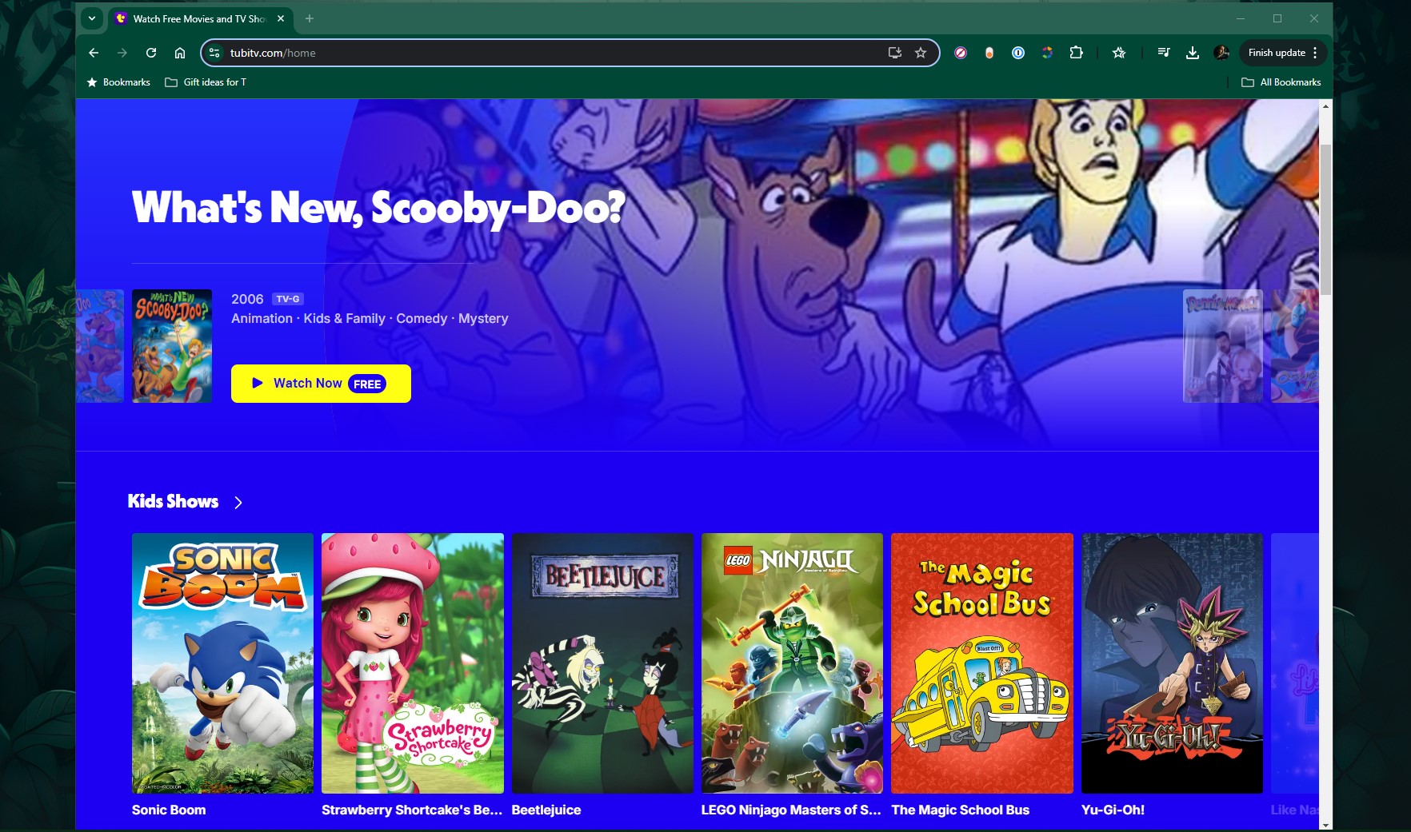Click the Comedy genre link
The width and height of the screenshot is (1411, 832).
tap(422, 318)
